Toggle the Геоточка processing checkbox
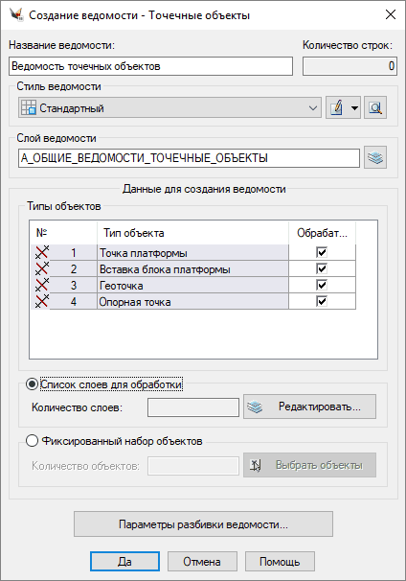406x581 pixels. (x=322, y=285)
